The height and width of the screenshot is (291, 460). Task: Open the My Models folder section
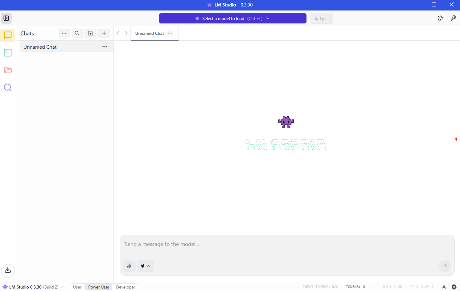pos(8,70)
